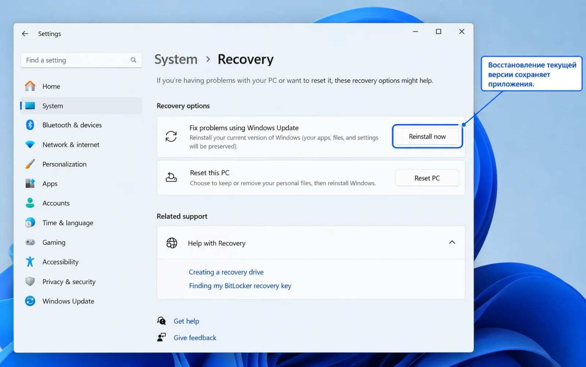586x367 pixels.
Task: Click the Gaming controller icon
Action: (30, 242)
